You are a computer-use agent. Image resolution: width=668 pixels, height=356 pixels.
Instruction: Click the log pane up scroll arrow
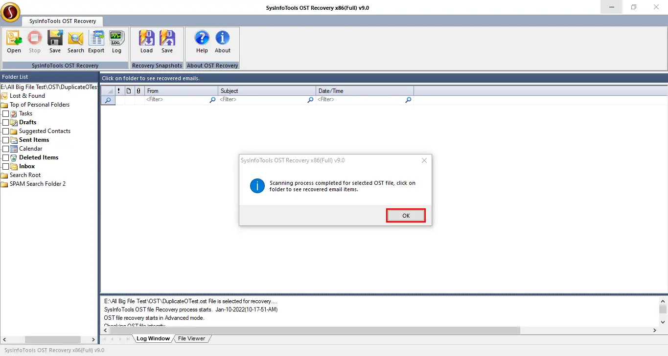tap(663, 301)
